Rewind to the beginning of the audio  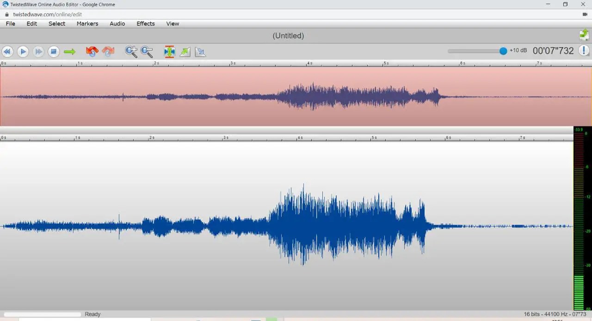click(7, 51)
